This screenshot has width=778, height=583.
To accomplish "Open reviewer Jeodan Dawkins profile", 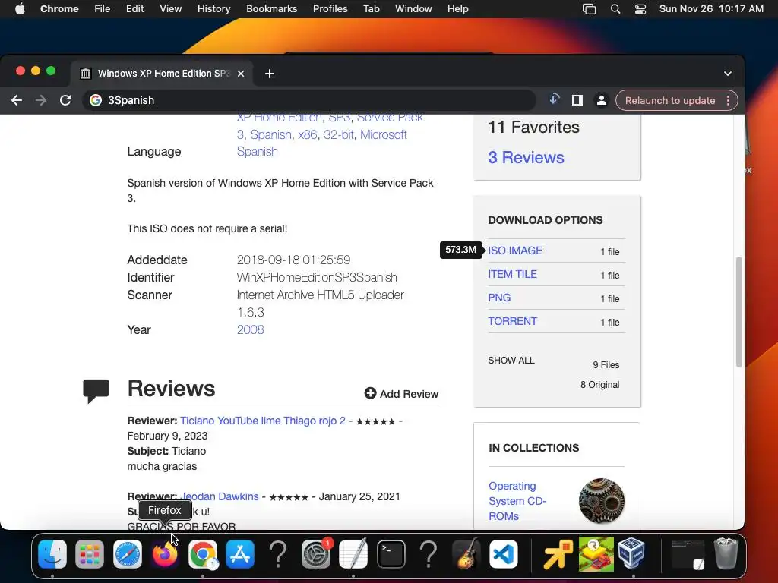I will pyautogui.click(x=220, y=496).
